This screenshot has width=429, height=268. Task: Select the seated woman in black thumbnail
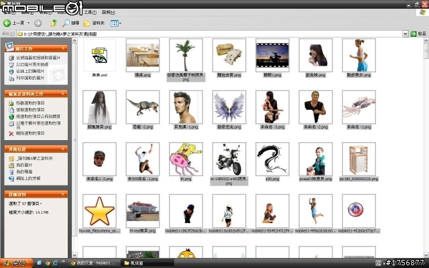click(x=272, y=107)
